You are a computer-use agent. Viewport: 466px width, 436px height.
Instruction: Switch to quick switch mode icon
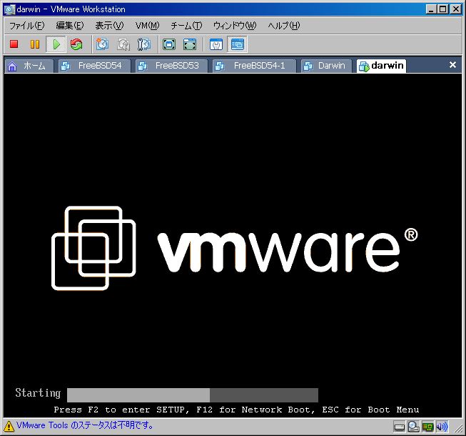point(190,44)
